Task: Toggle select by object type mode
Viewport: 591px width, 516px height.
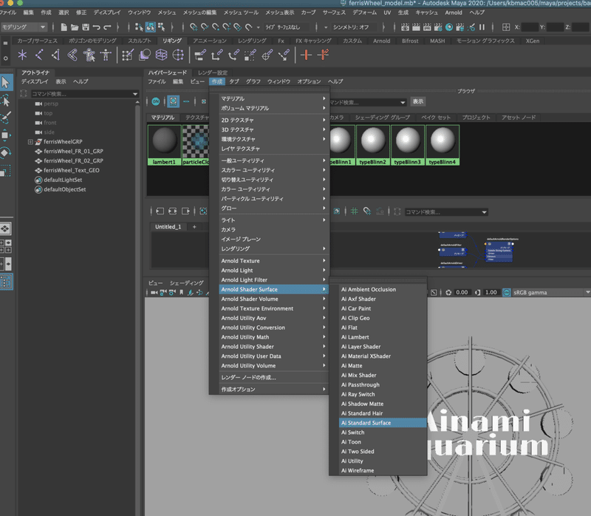Action: tap(151, 27)
